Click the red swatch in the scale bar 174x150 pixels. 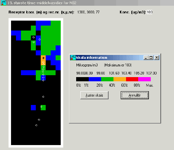point(132,79)
